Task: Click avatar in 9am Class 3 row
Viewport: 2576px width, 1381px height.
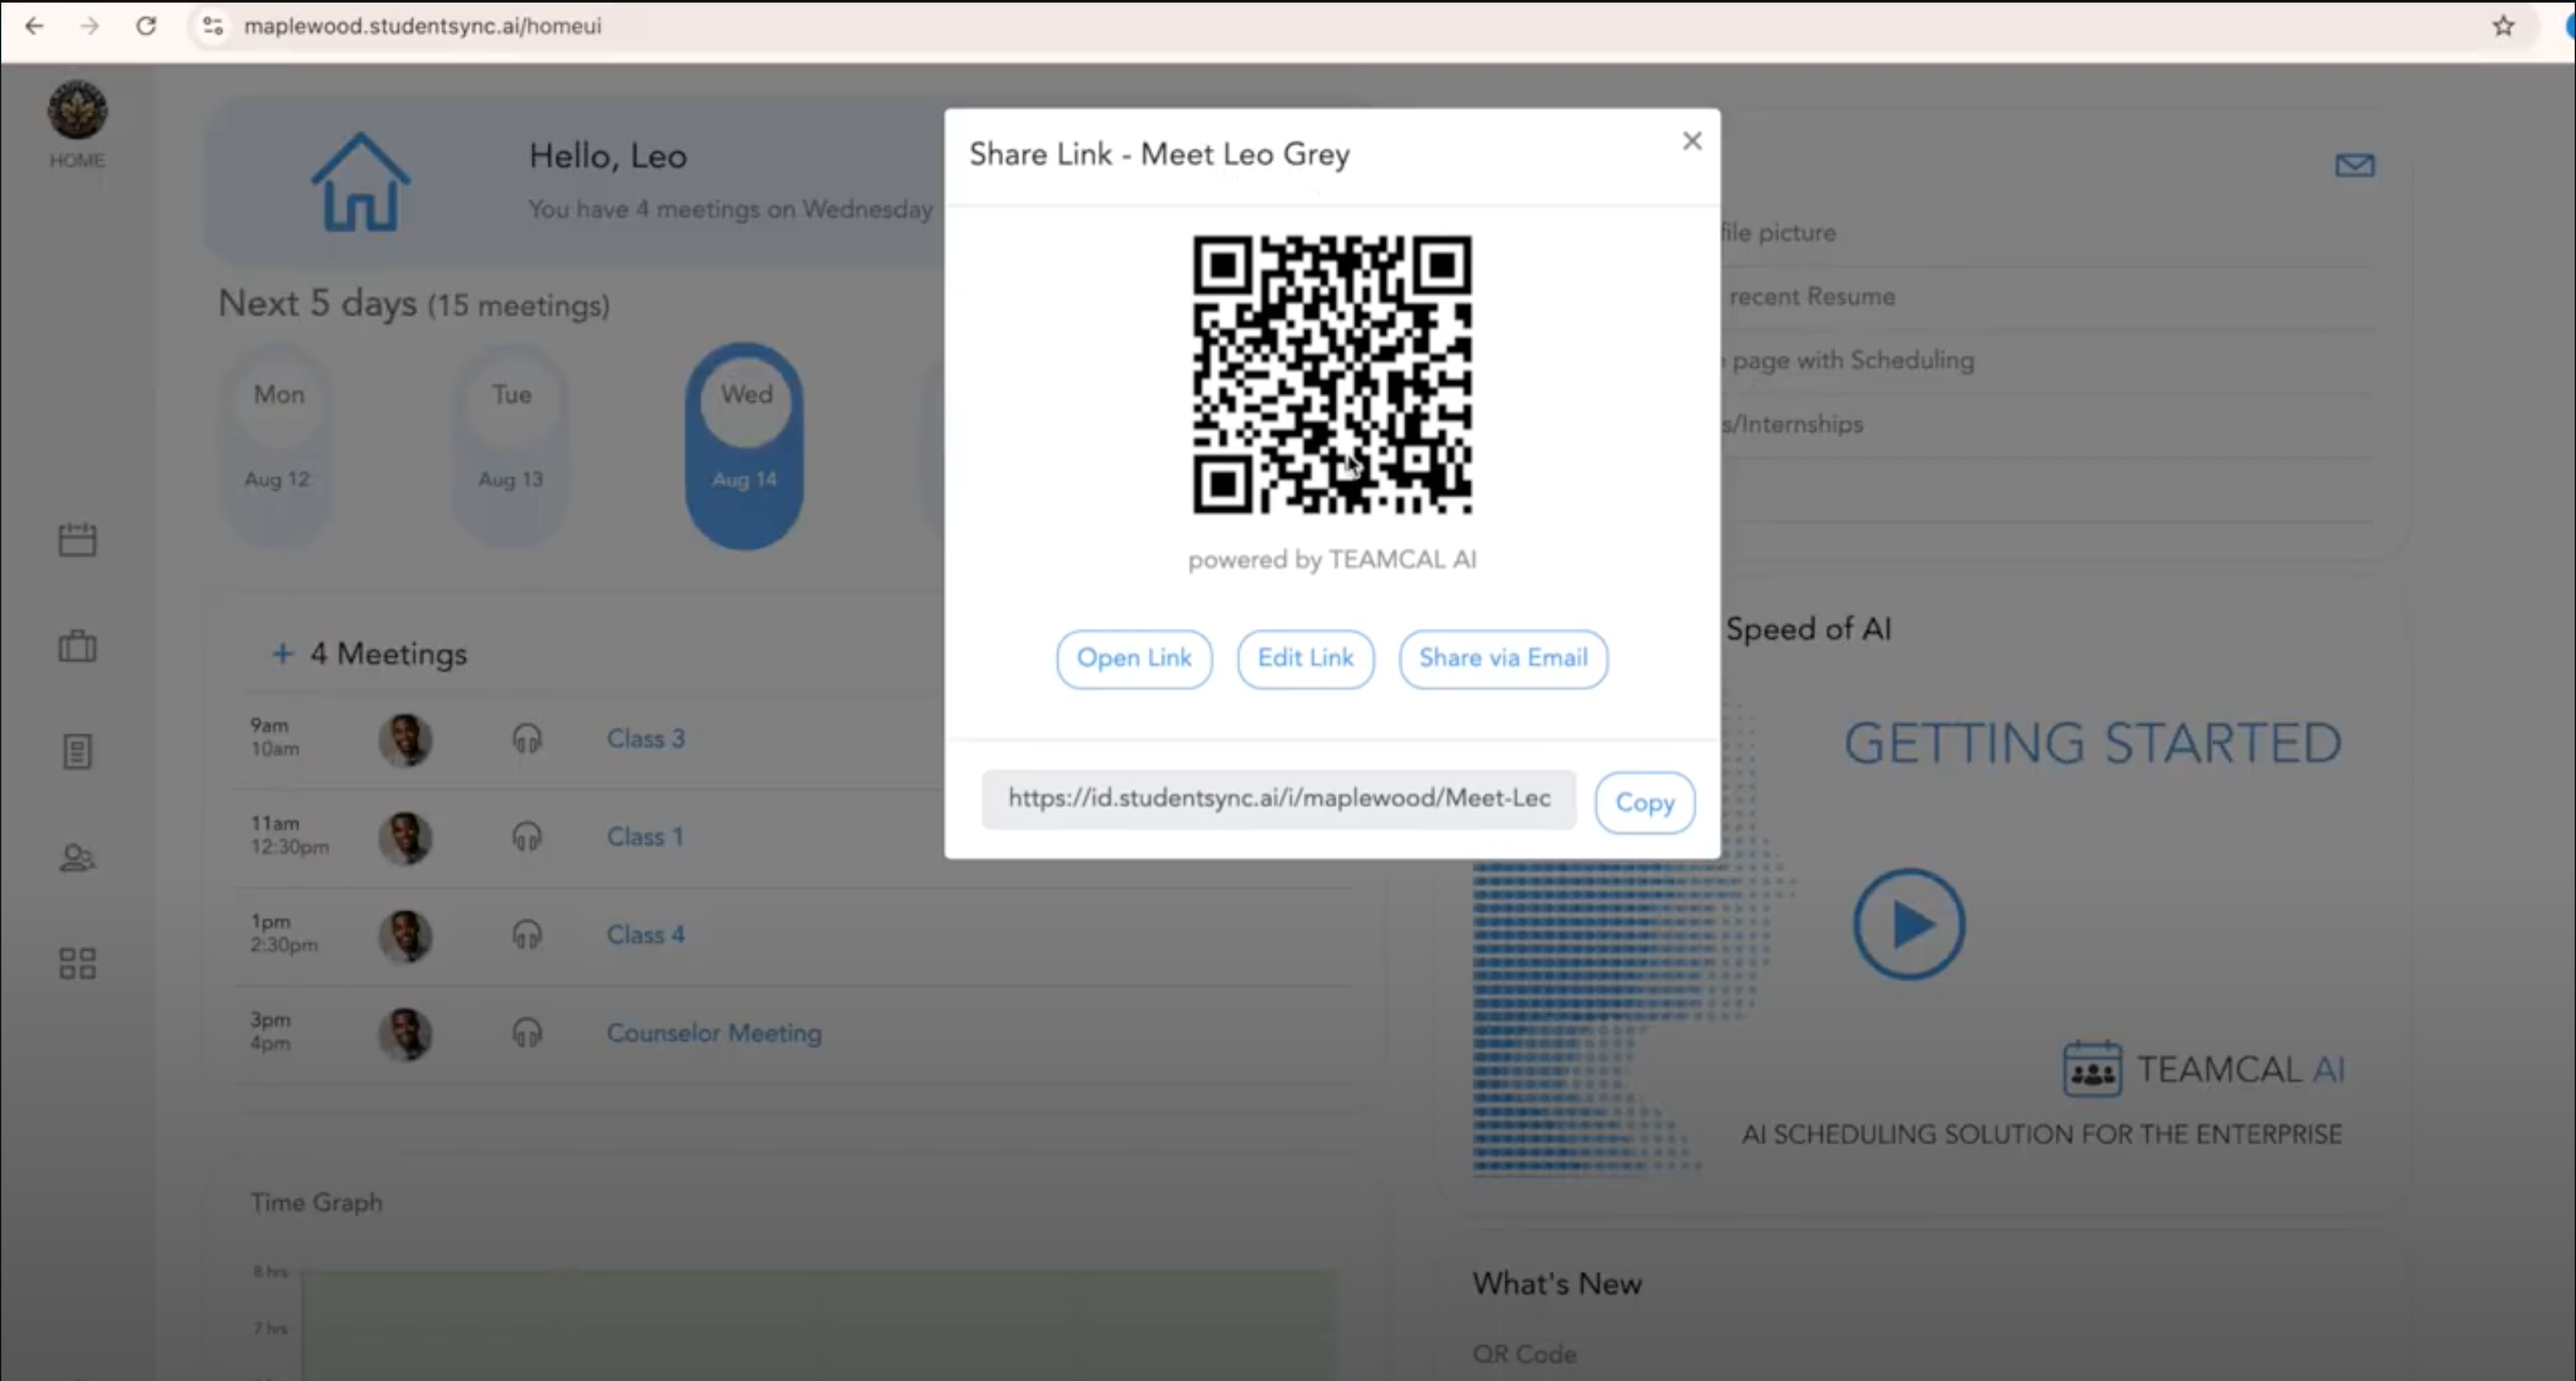Action: coord(405,739)
